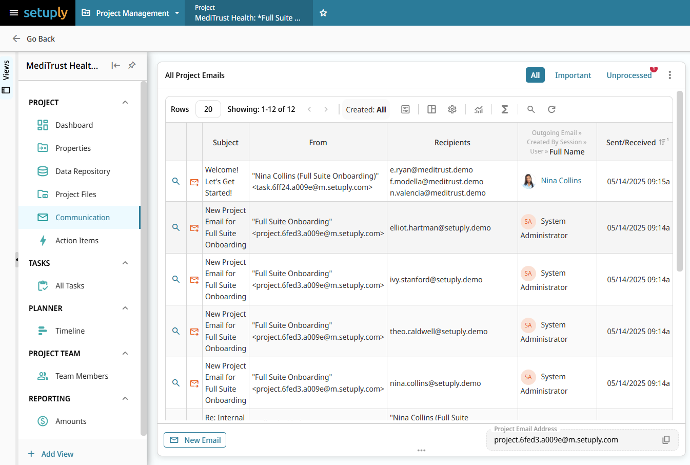The width and height of the screenshot is (690, 465).
Task: Collapse the PROJECT section
Action: 125,102
